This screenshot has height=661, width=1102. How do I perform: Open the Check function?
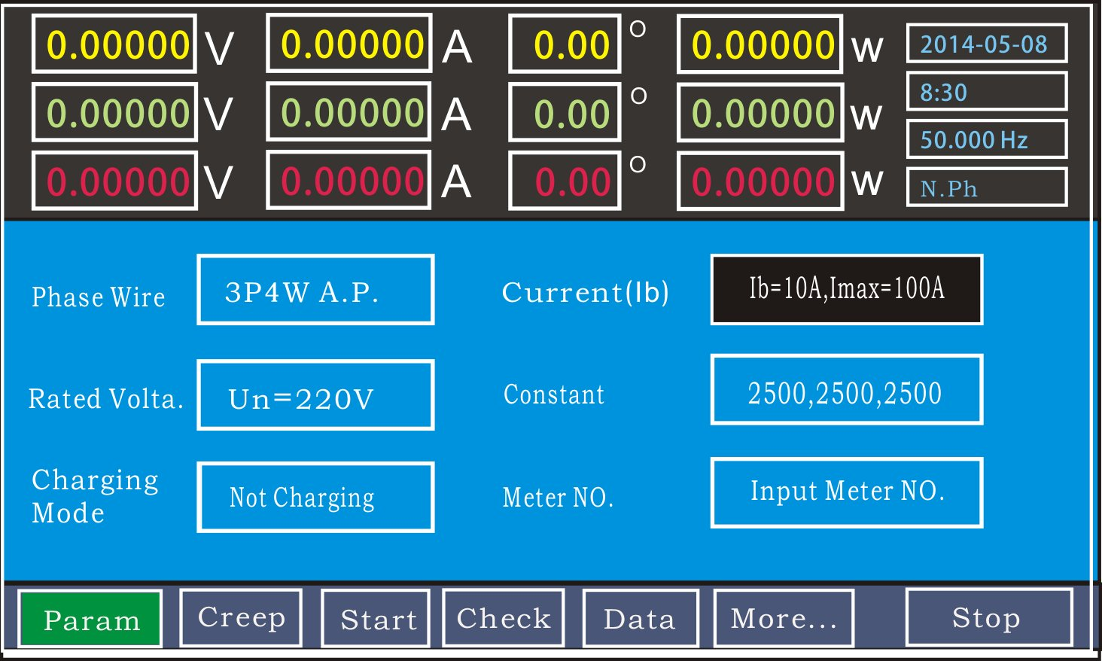(x=504, y=617)
